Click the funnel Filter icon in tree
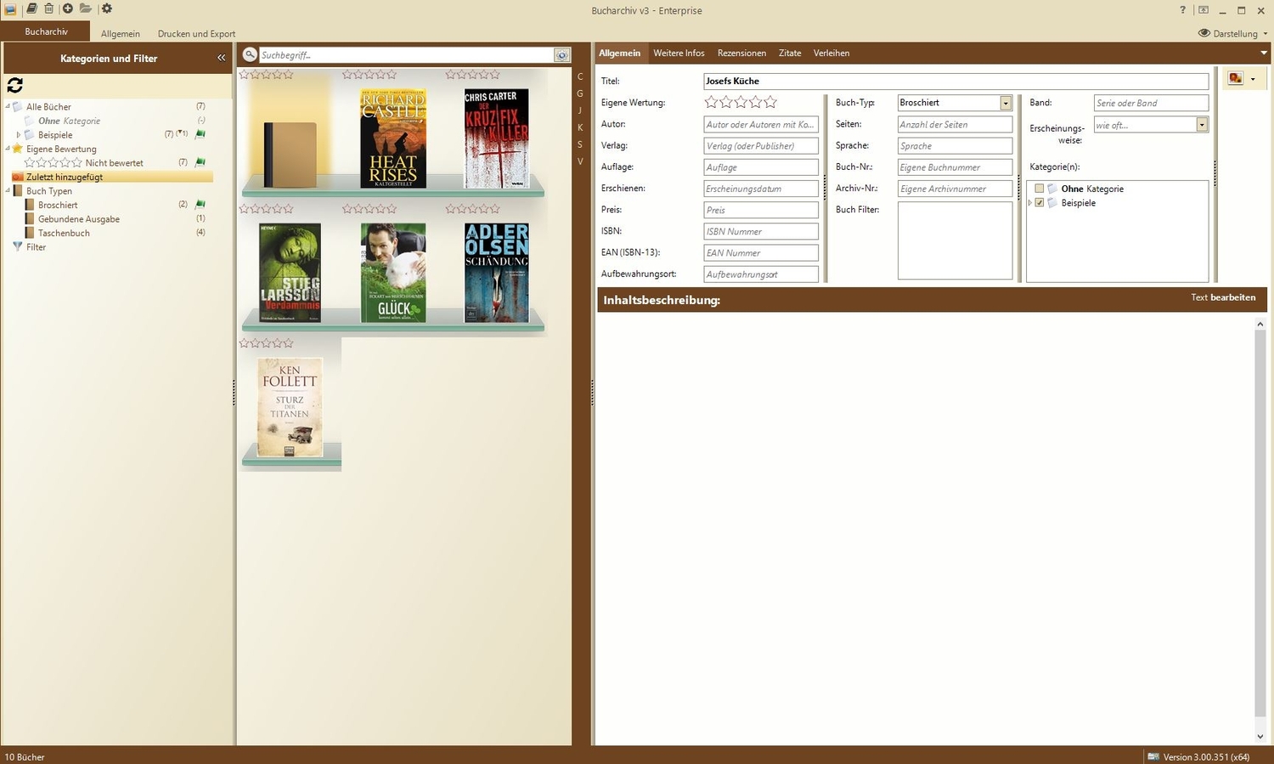Viewport: 1274px width, 764px height. pos(18,247)
